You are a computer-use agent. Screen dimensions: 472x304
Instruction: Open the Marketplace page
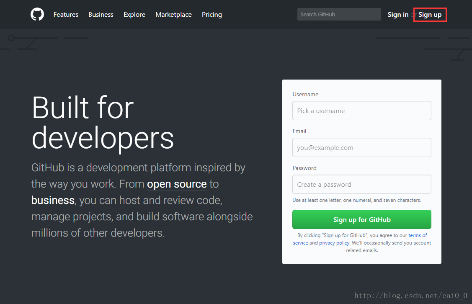coord(173,14)
